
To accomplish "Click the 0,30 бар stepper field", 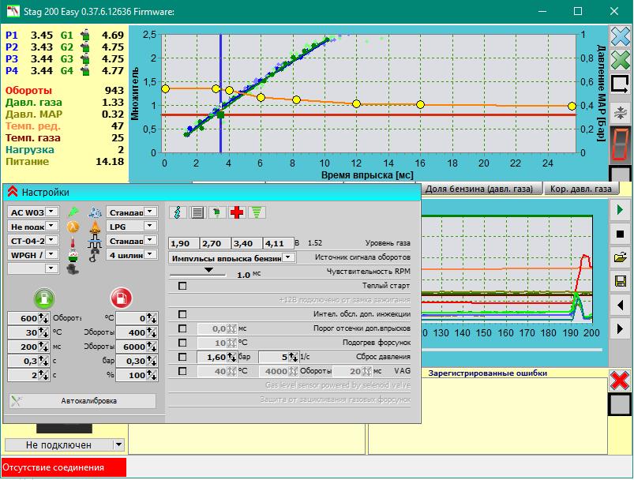I will pos(137,361).
